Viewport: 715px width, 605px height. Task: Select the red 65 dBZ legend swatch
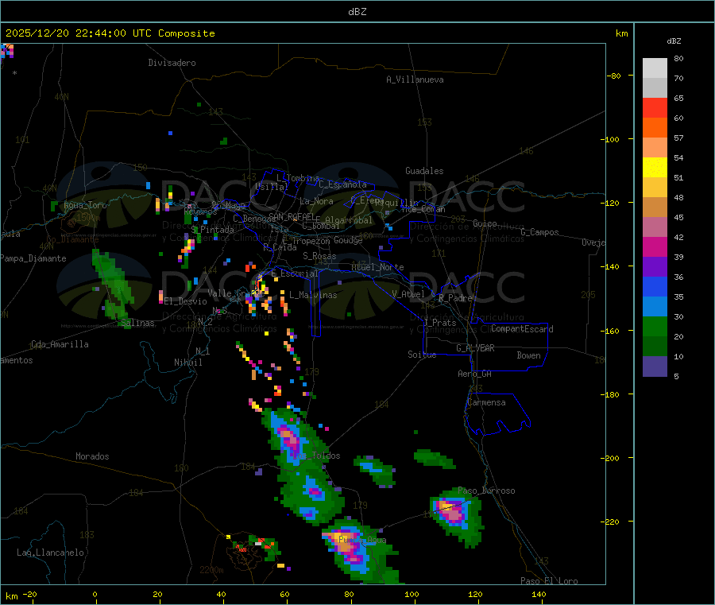[x=655, y=107]
